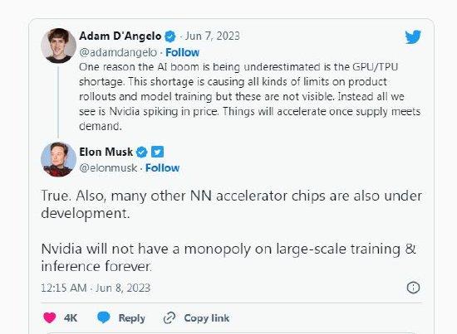Open the 12:15 AM Jun 8, 2023 timestamp
This screenshot has width=457, height=334.
(x=96, y=288)
